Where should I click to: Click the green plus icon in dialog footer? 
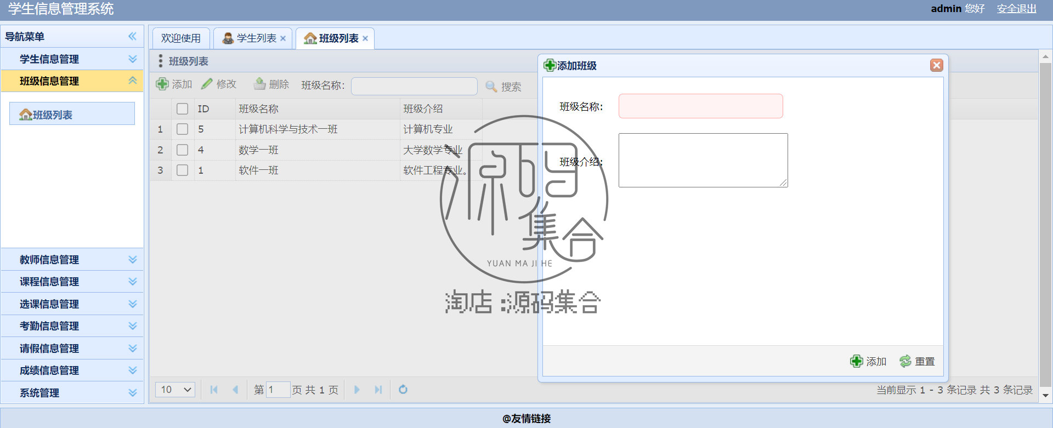(856, 361)
